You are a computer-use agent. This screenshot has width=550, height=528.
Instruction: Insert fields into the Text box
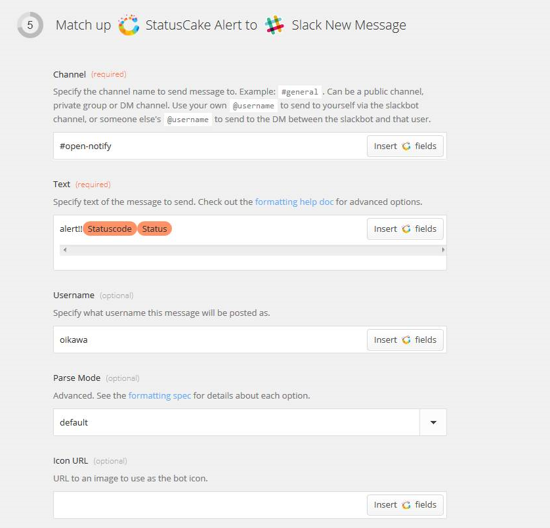tap(405, 229)
